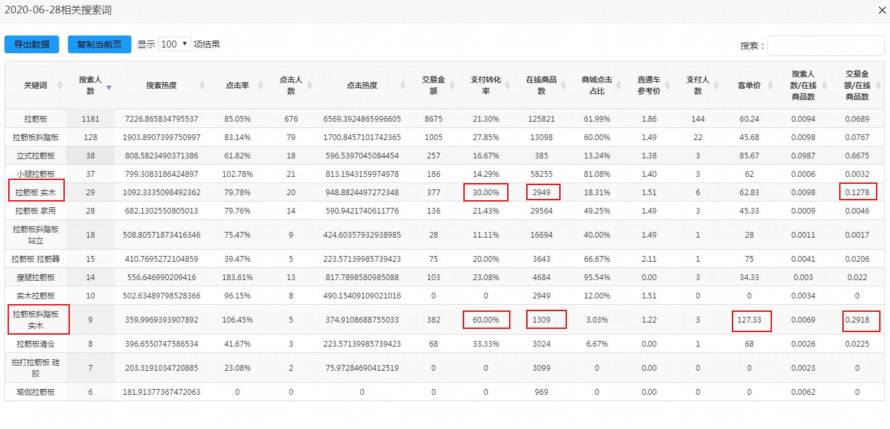Select the 拉筋板 keyword row
The width and height of the screenshot is (890, 429).
36,117
